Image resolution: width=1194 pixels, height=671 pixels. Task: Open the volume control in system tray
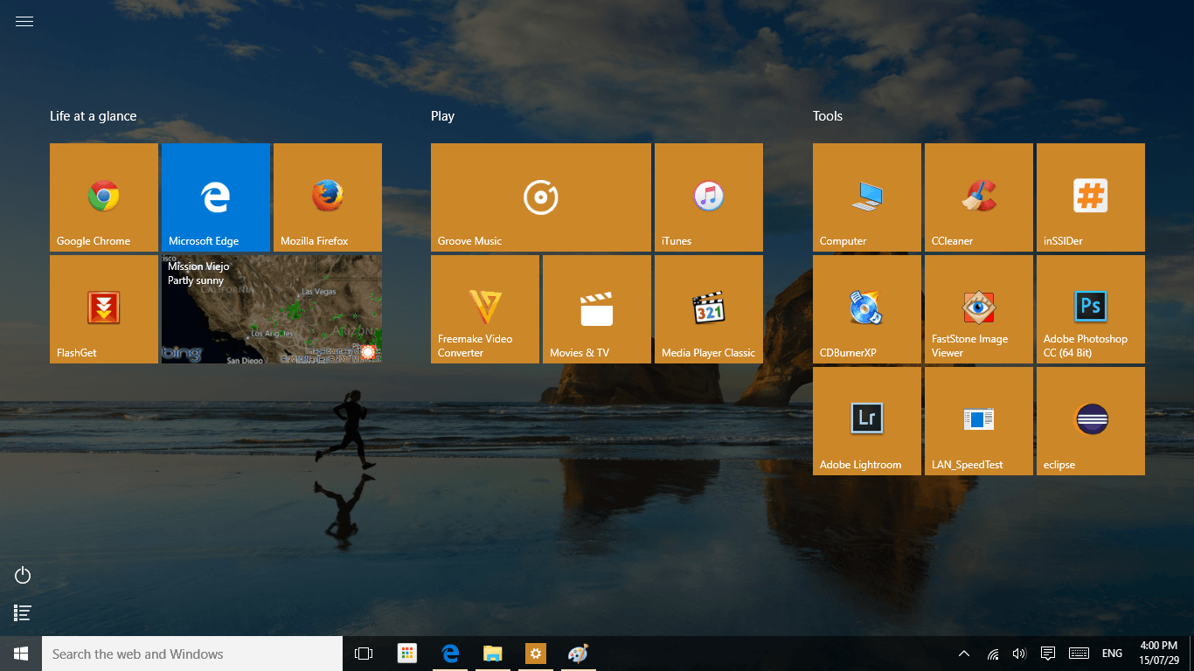tap(1019, 654)
